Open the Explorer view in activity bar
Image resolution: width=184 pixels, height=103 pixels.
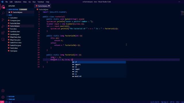point(3,7)
